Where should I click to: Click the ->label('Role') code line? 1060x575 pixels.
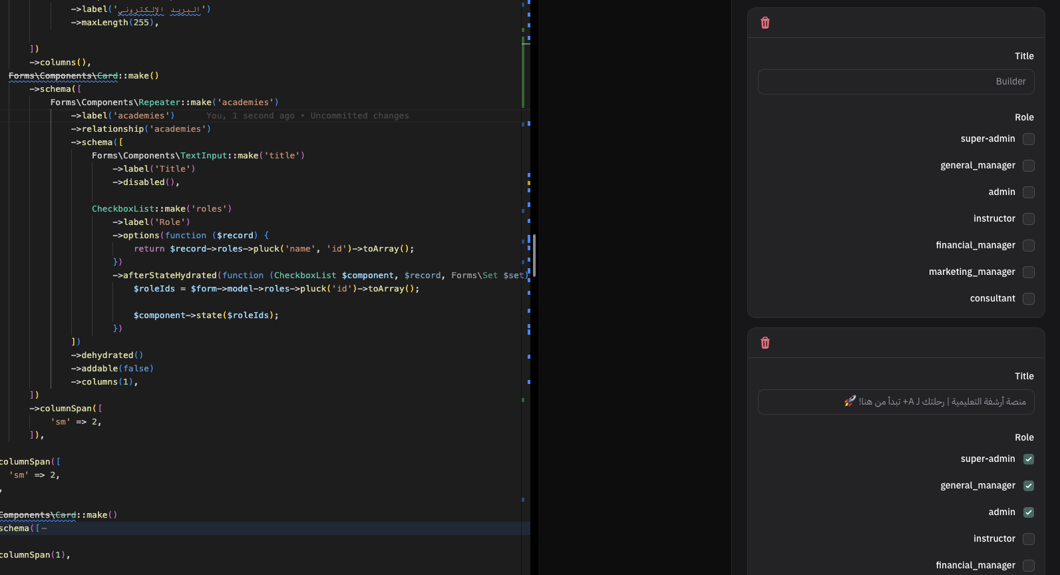pyautogui.click(x=152, y=222)
